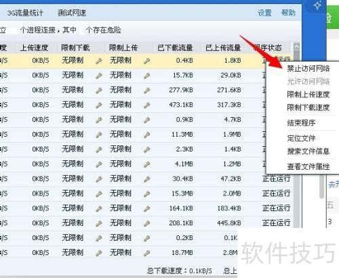This screenshot has height=278, width=339.
Task: Click upload limit wrench in 15.3MB row
Action: click(x=146, y=194)
